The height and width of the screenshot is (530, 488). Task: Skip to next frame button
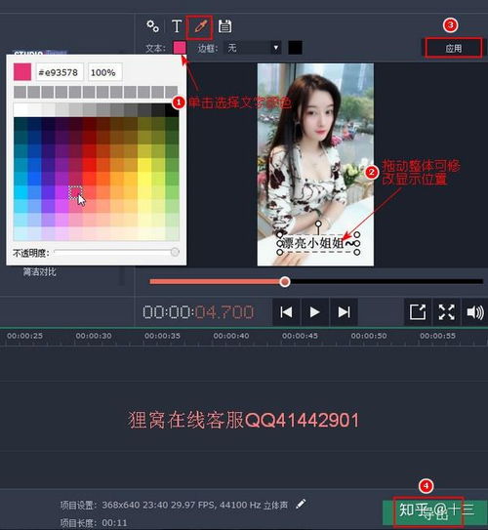point(344,312)
